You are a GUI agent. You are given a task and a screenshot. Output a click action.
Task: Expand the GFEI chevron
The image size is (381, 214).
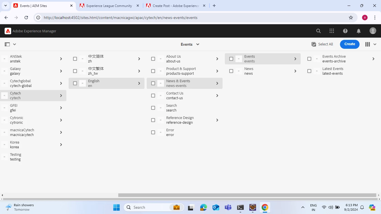pyautogui.click(x=61, y=108)
